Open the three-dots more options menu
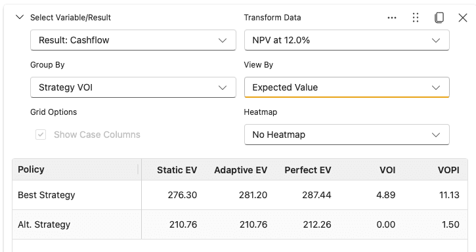Screen dimensions: 476x252 pos(392,18)
